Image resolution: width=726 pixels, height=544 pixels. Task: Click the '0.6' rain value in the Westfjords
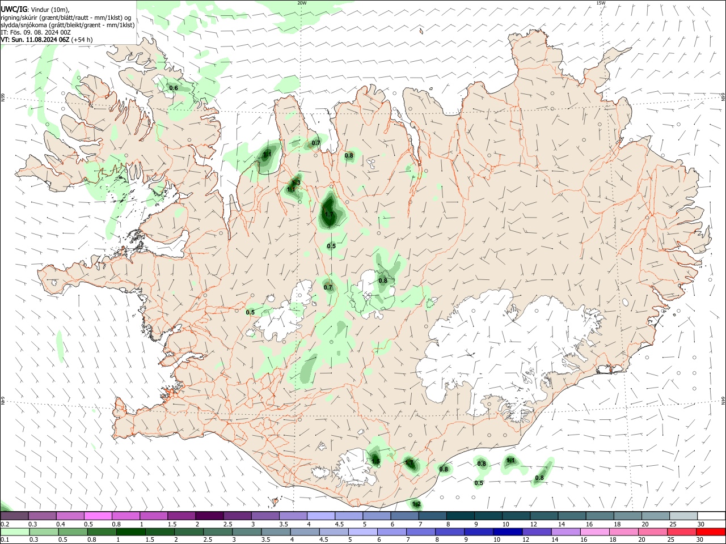tap(174, 88)
